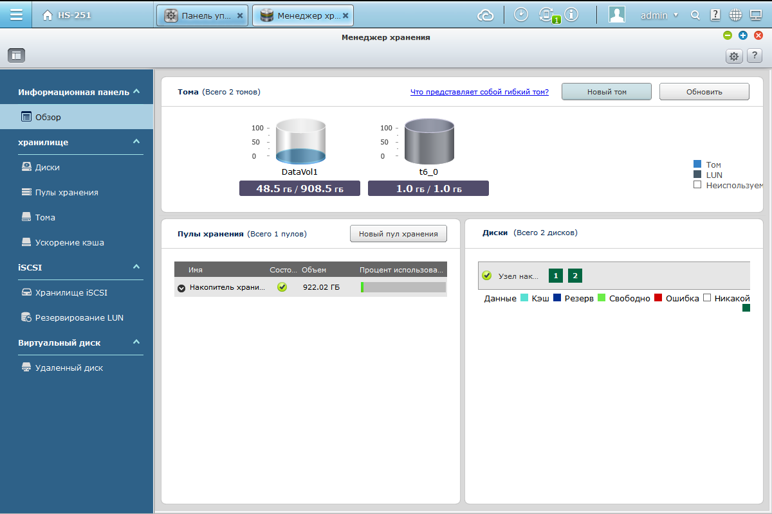The width and height of the screenshot is (772, 514).
Task: Open storage manager settings gear
Action: coord(734,57)
